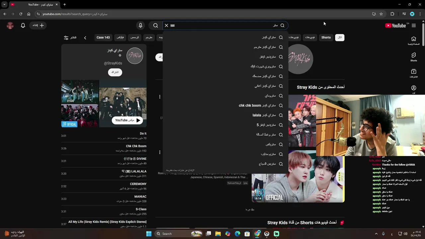Reload the page
This screenshot has width=425, height=239.
tap(21, 14)
